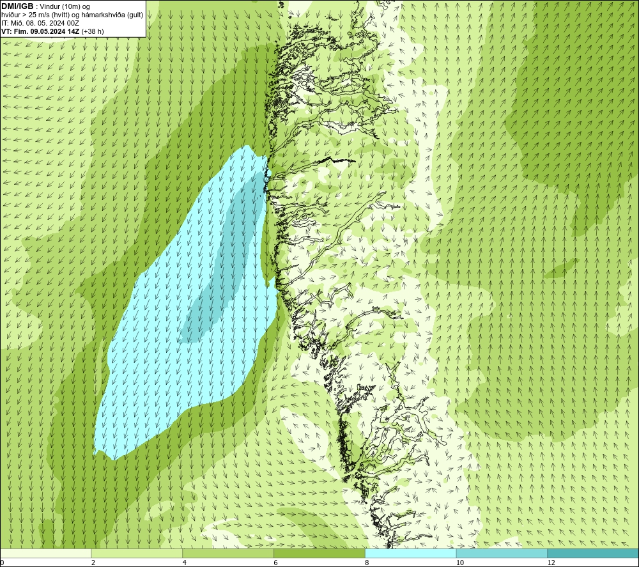The height and width of the screenshot is (567, 639).
Task: Click scale label '10' under color bar
Action: pos(460,563)
